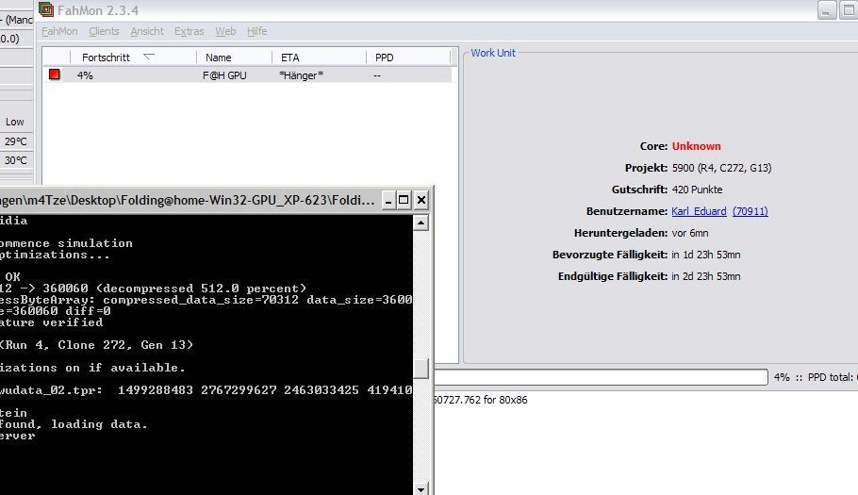Click console scrollbar up arrow
Viewport: 858px width, 495px height.
421,223
